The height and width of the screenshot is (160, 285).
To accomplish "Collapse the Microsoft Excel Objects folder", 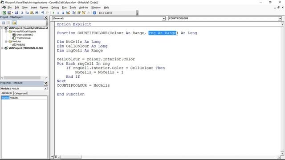I will (6, 32).
